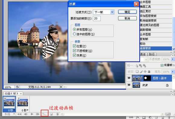Open the animation panel options menu
Screen dimensions: 175x119
(173, 94)
